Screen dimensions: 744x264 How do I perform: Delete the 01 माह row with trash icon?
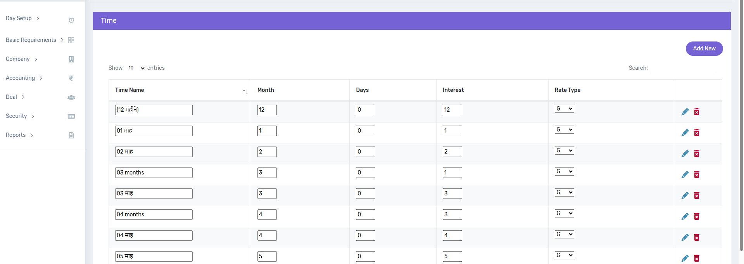(x=697, y=133)
